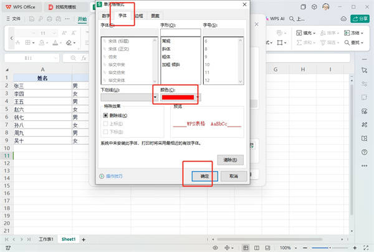This screenshot has height=252, width=374.
Task: Switch to the 图案 tab
Action: (x=155, y=15)
